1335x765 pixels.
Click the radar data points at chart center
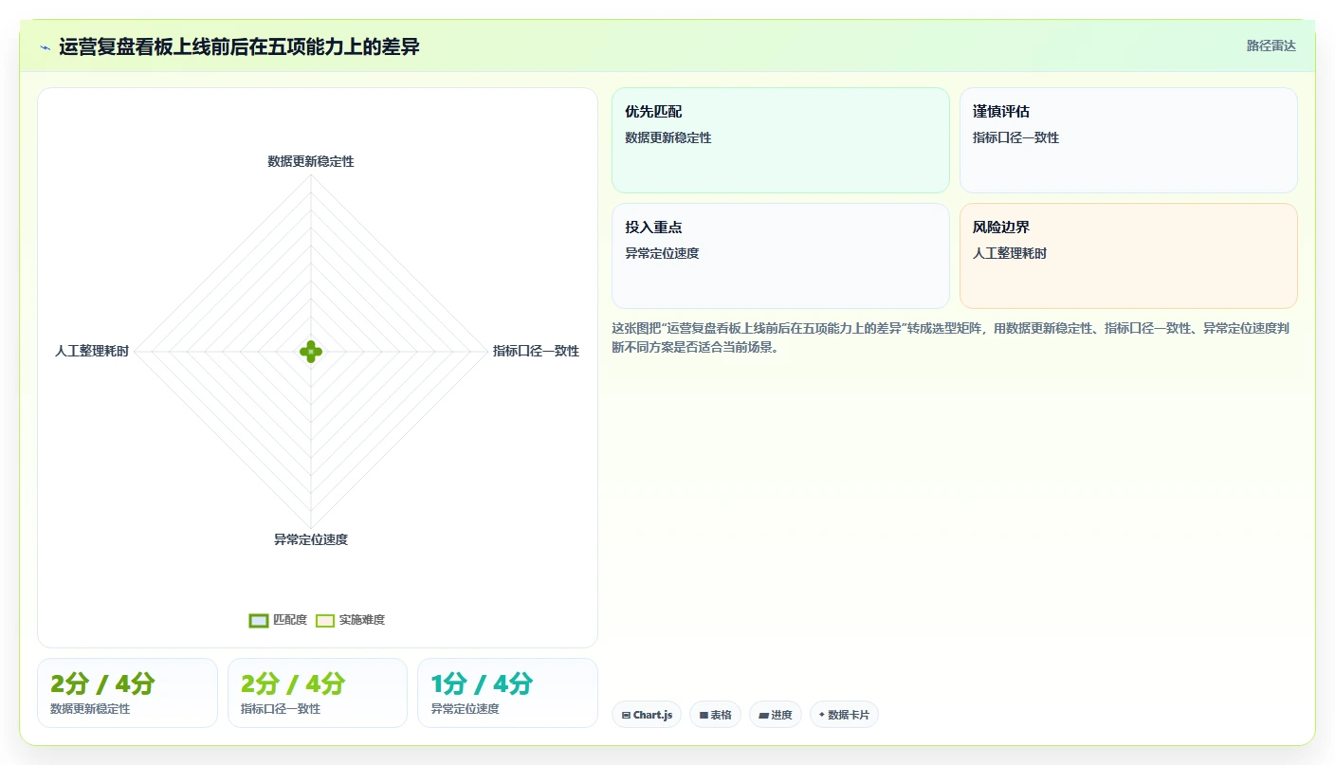[311, 352]
